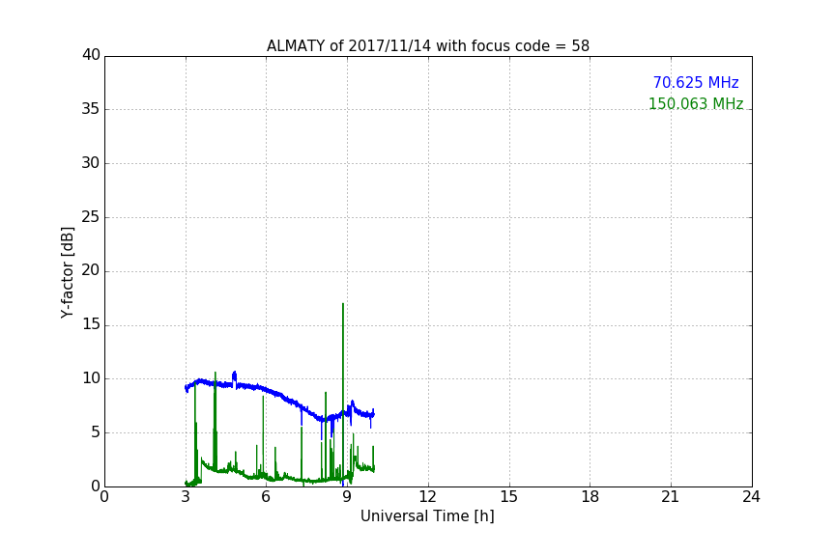
Task: Click the y-axis tick label '35'
Action: pos(91,109)
